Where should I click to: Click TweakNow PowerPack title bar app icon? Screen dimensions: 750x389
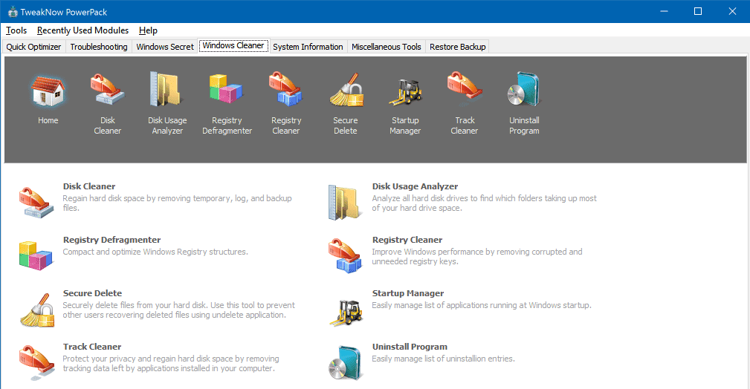click(13, 12)
